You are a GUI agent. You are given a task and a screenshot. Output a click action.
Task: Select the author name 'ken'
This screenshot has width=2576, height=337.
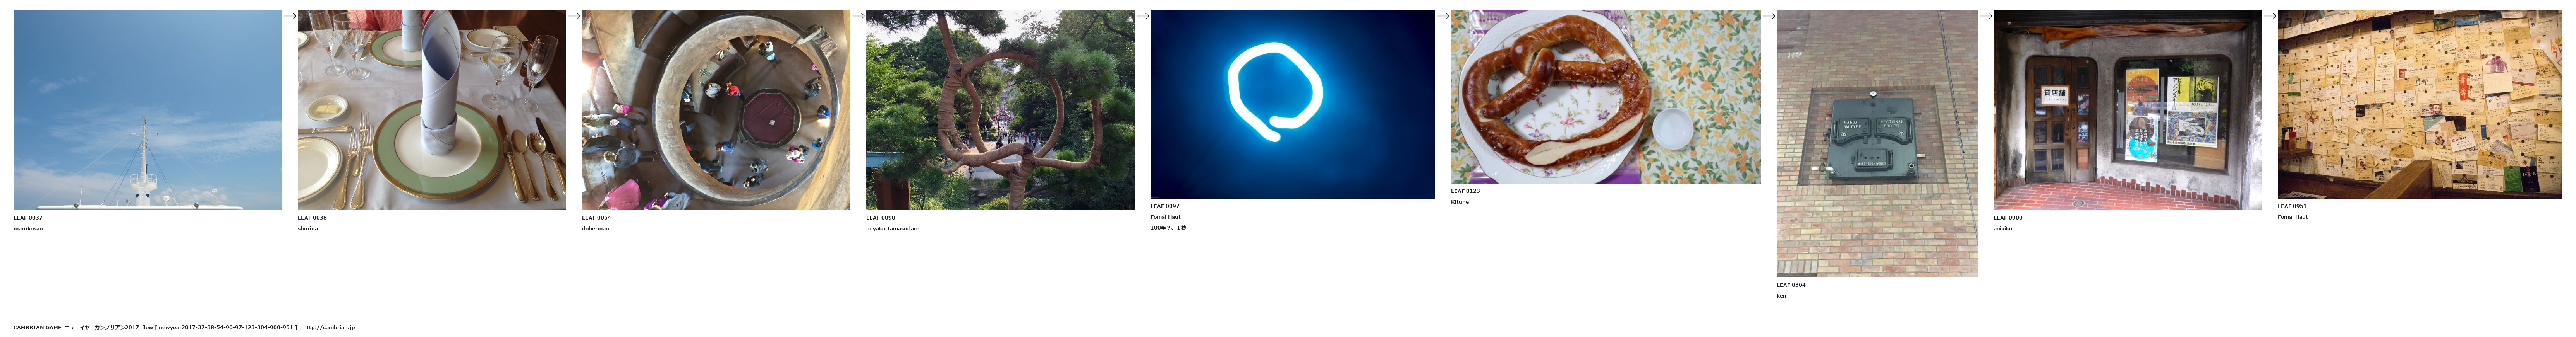1781,296
